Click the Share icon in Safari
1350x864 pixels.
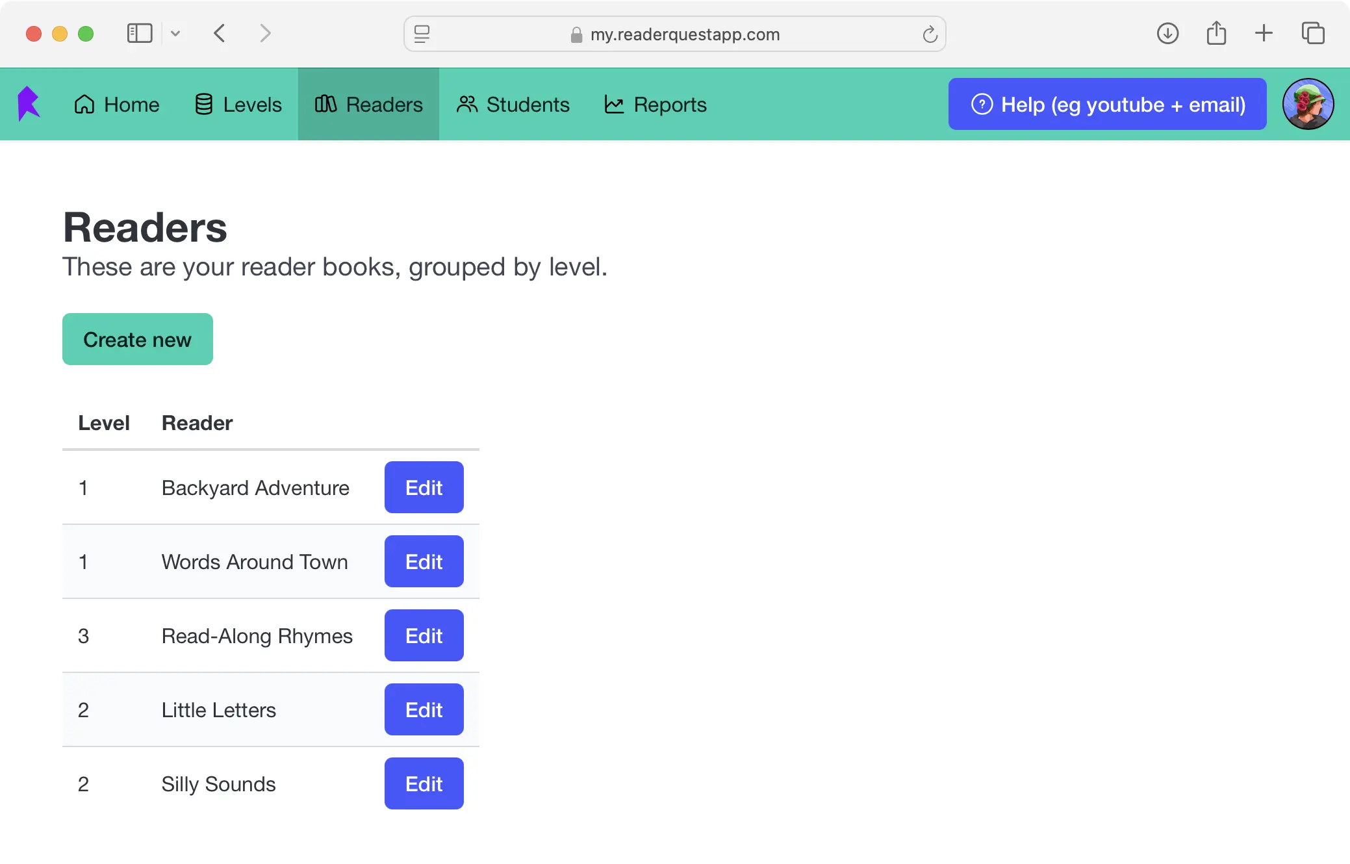[x=1216, y=33]
